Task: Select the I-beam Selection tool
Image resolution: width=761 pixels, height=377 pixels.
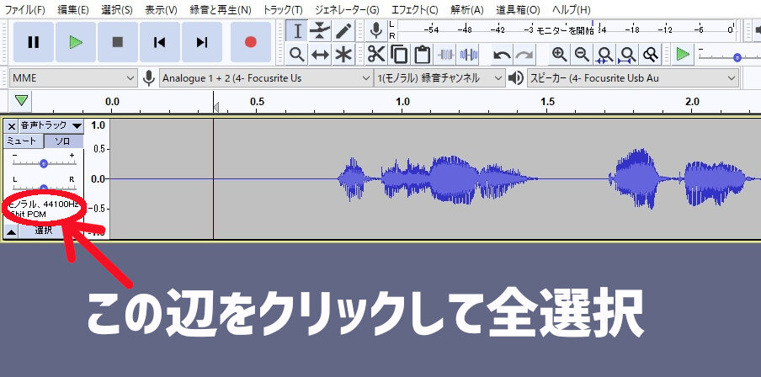Action: click(x=297, y=31)
